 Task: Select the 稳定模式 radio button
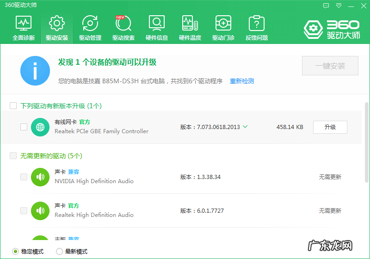click(x=15, y=252)
